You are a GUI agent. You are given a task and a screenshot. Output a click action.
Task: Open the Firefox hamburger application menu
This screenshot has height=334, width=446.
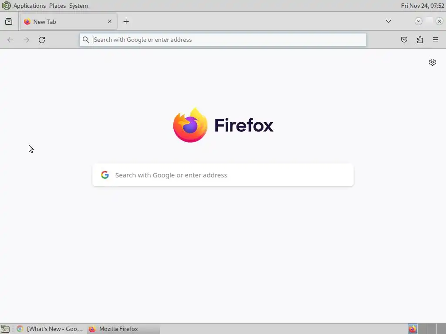436,40
